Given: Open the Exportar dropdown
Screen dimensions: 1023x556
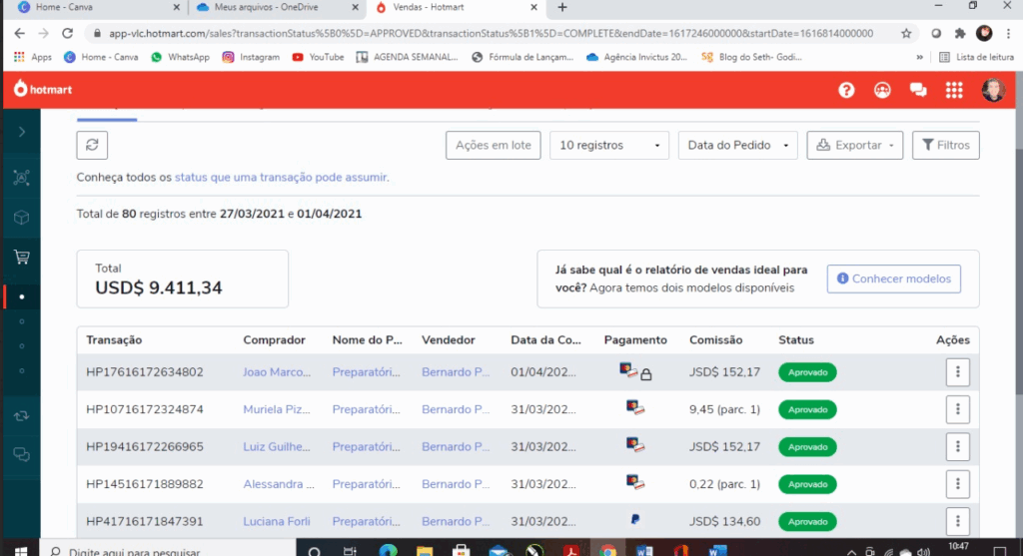Looking at the screenshot, I should click(855, 145).
